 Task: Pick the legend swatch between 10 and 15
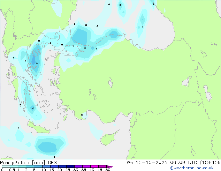tap(46, 166)
